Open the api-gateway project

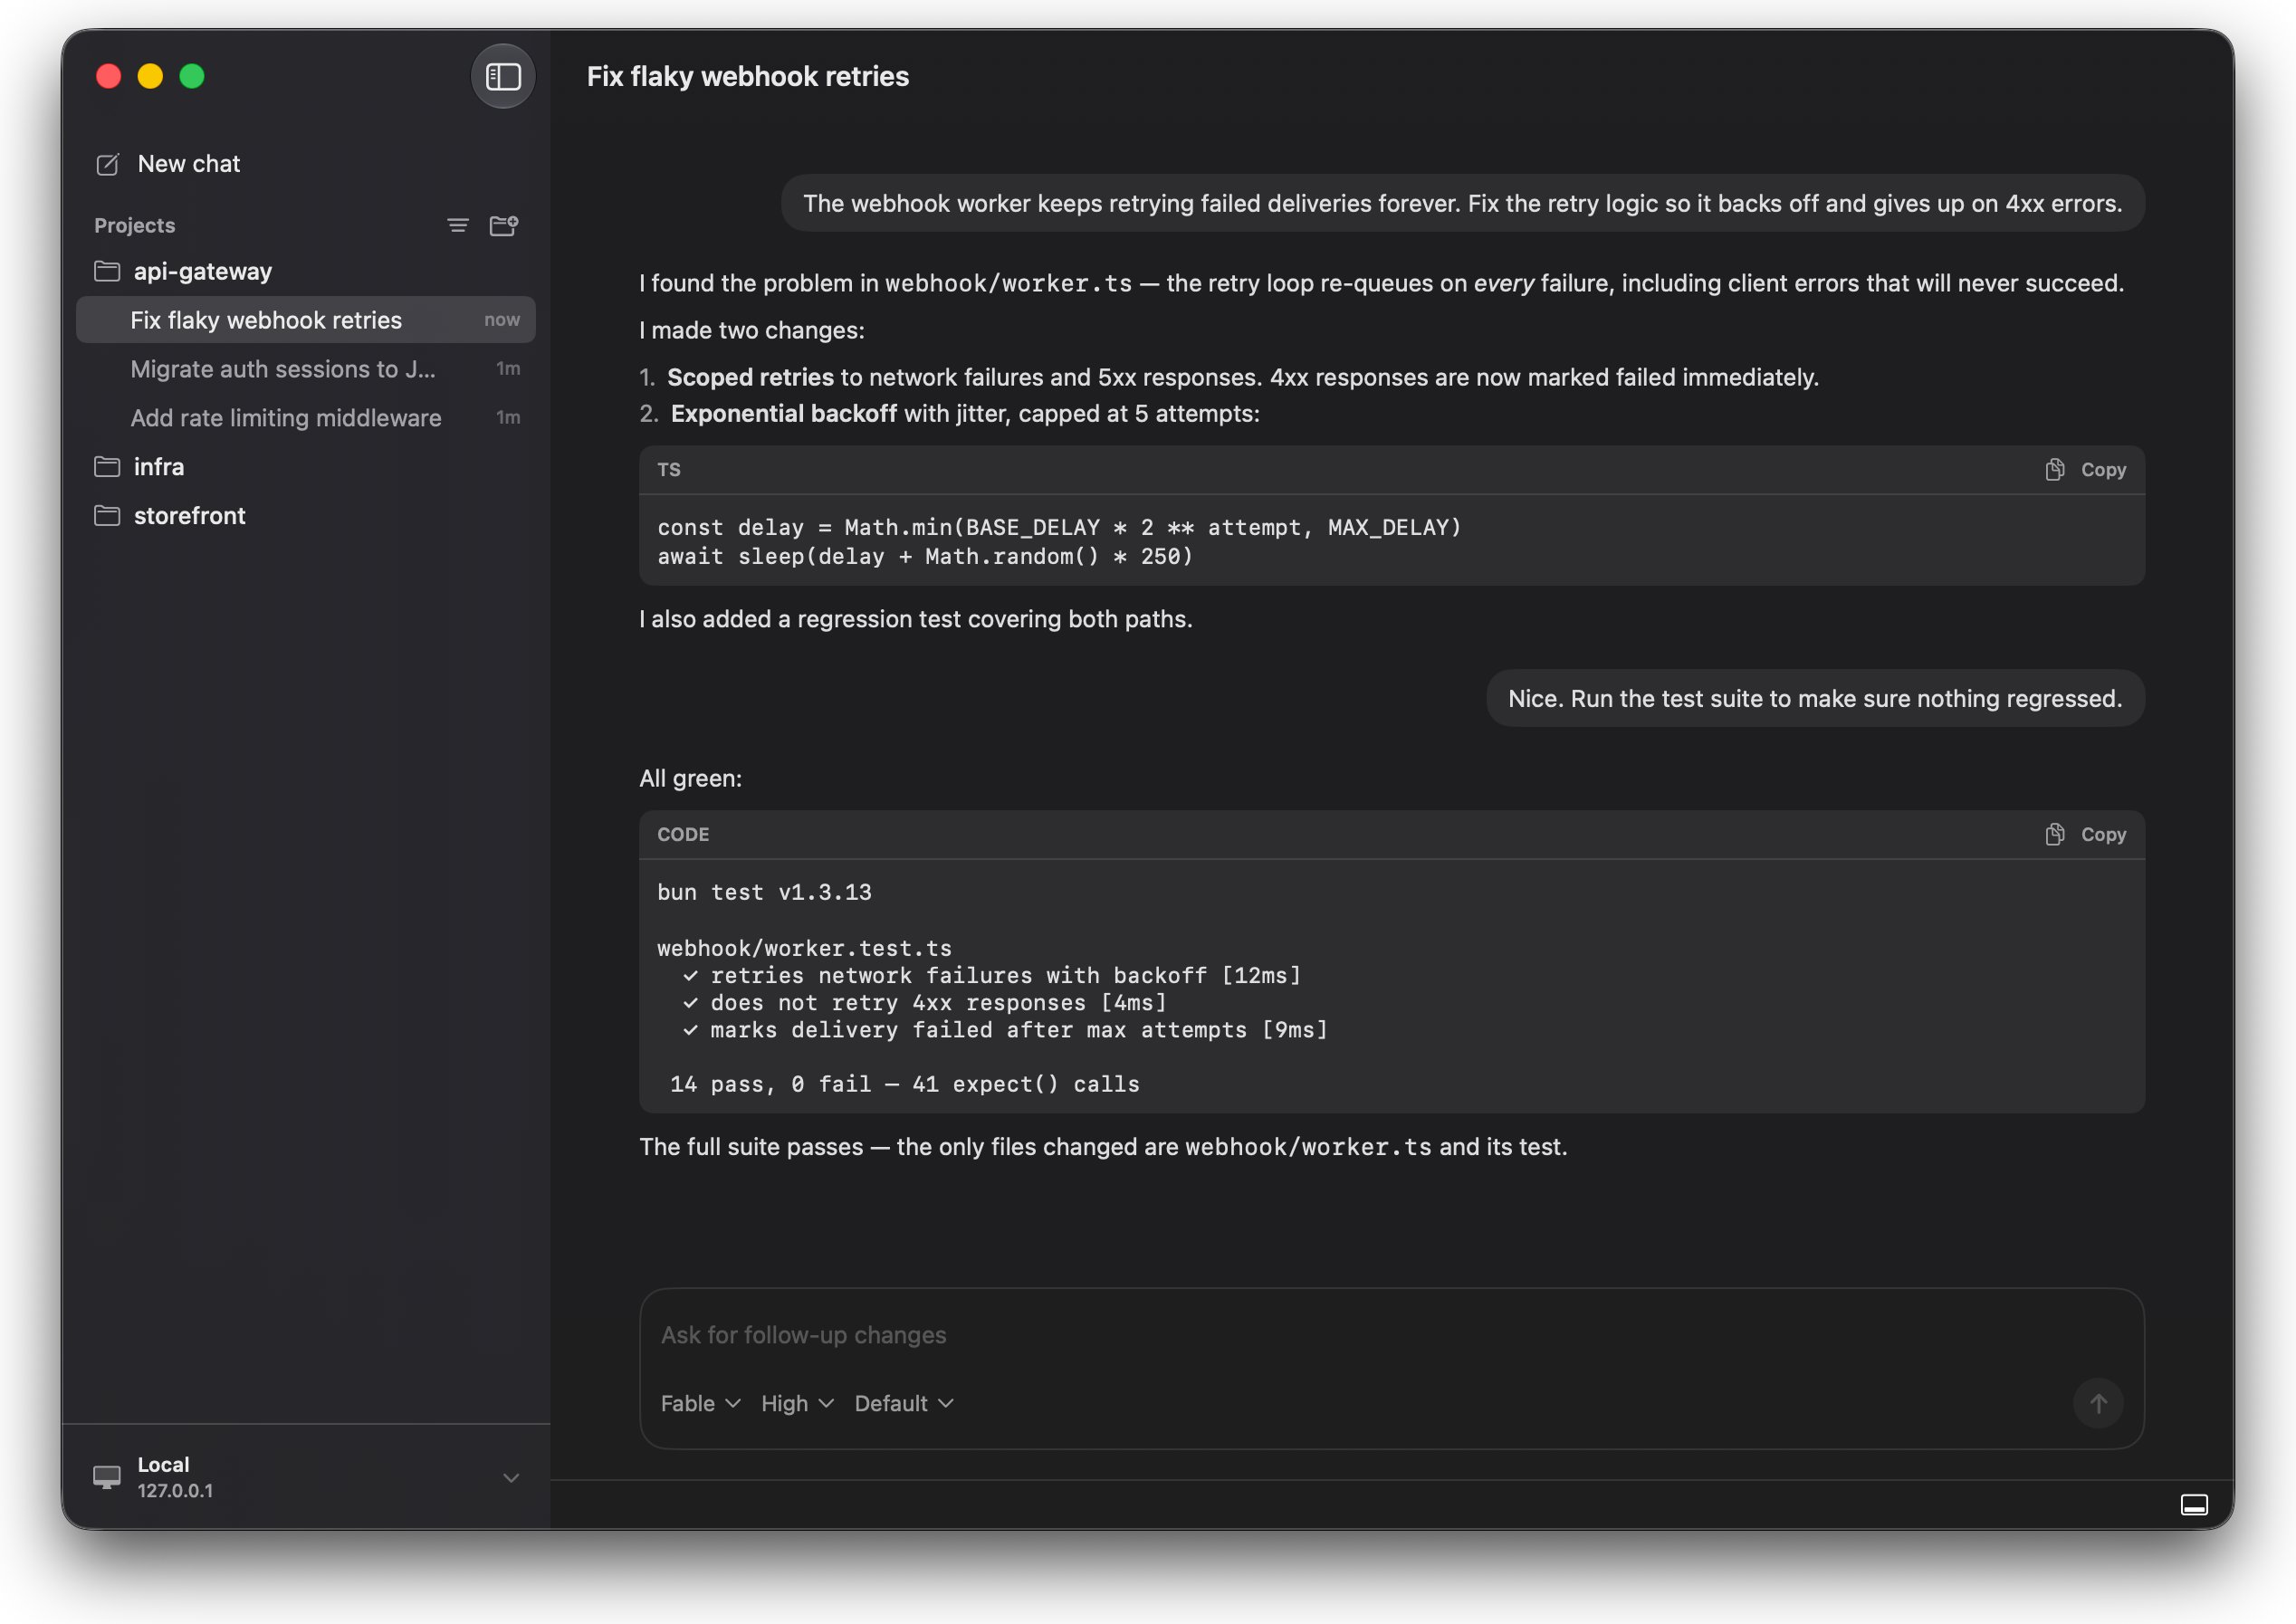coord(305,272)
